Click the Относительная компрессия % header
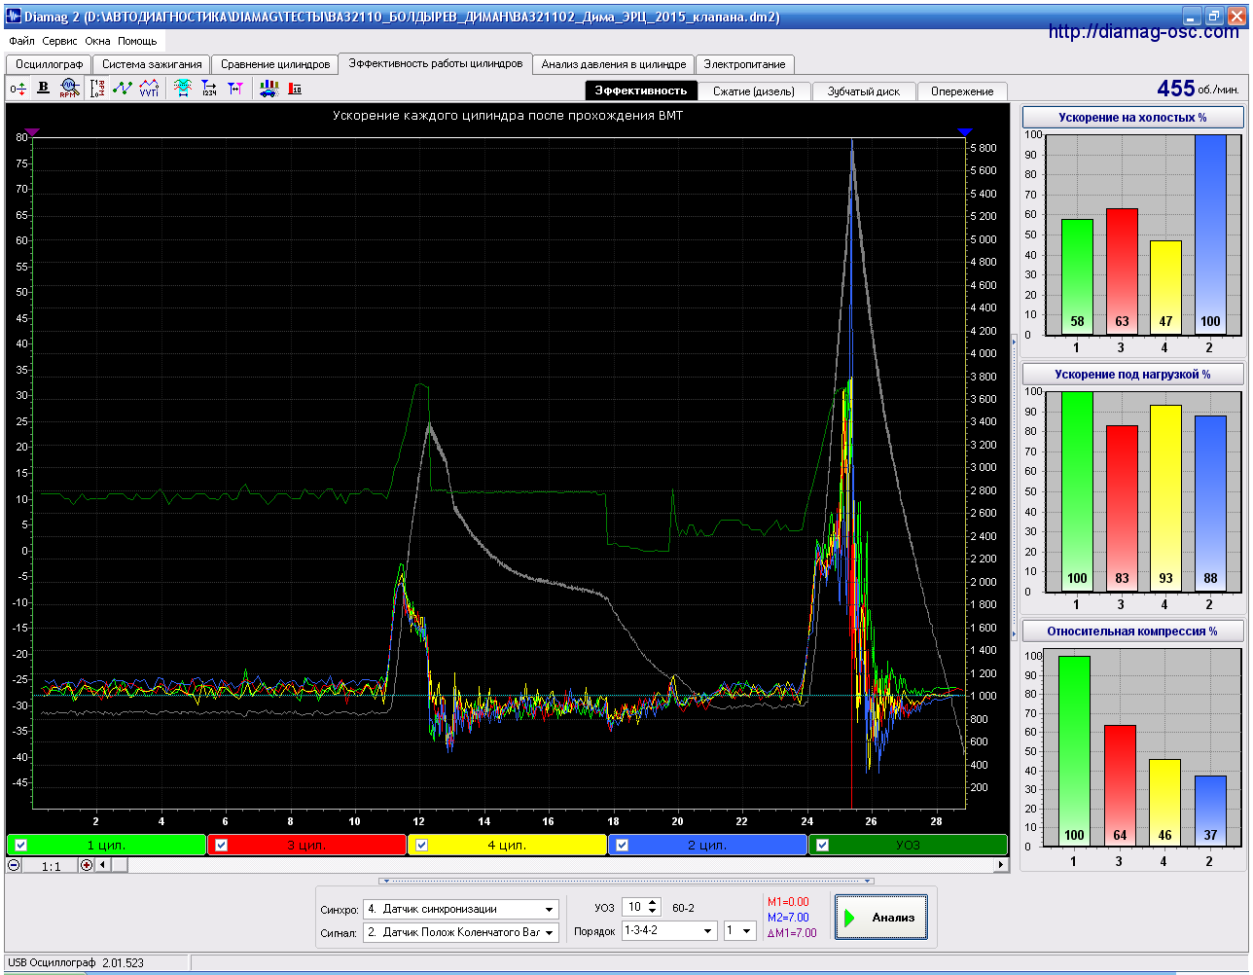The image size is (1253, 975). tap(1132, 631)
